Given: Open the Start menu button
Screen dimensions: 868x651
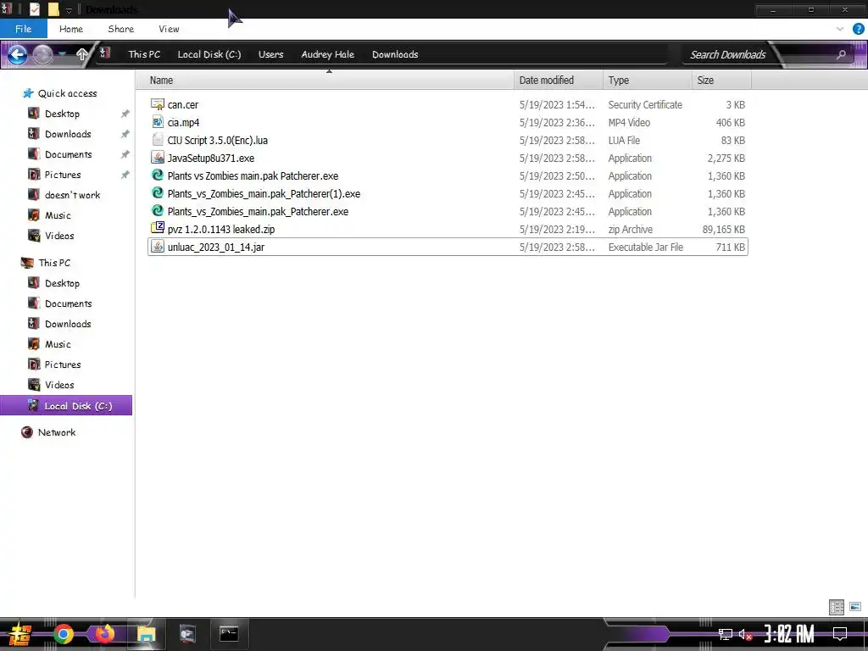Looking at the screenshot, I should pos(19,634).
